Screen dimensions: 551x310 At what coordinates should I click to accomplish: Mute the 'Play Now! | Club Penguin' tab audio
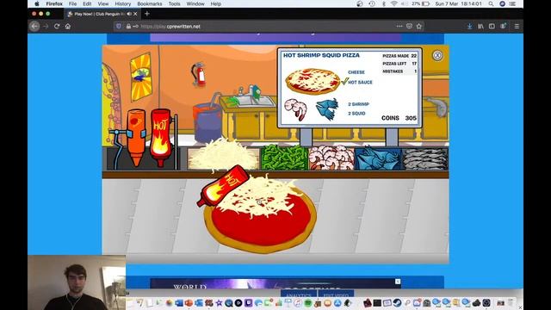pyautogui.click(x=129, y=14)
